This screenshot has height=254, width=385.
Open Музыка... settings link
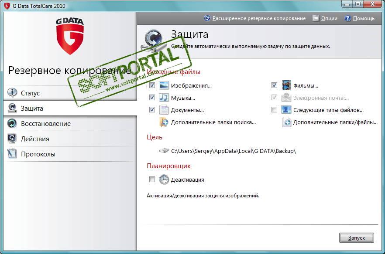coord(183,98)
